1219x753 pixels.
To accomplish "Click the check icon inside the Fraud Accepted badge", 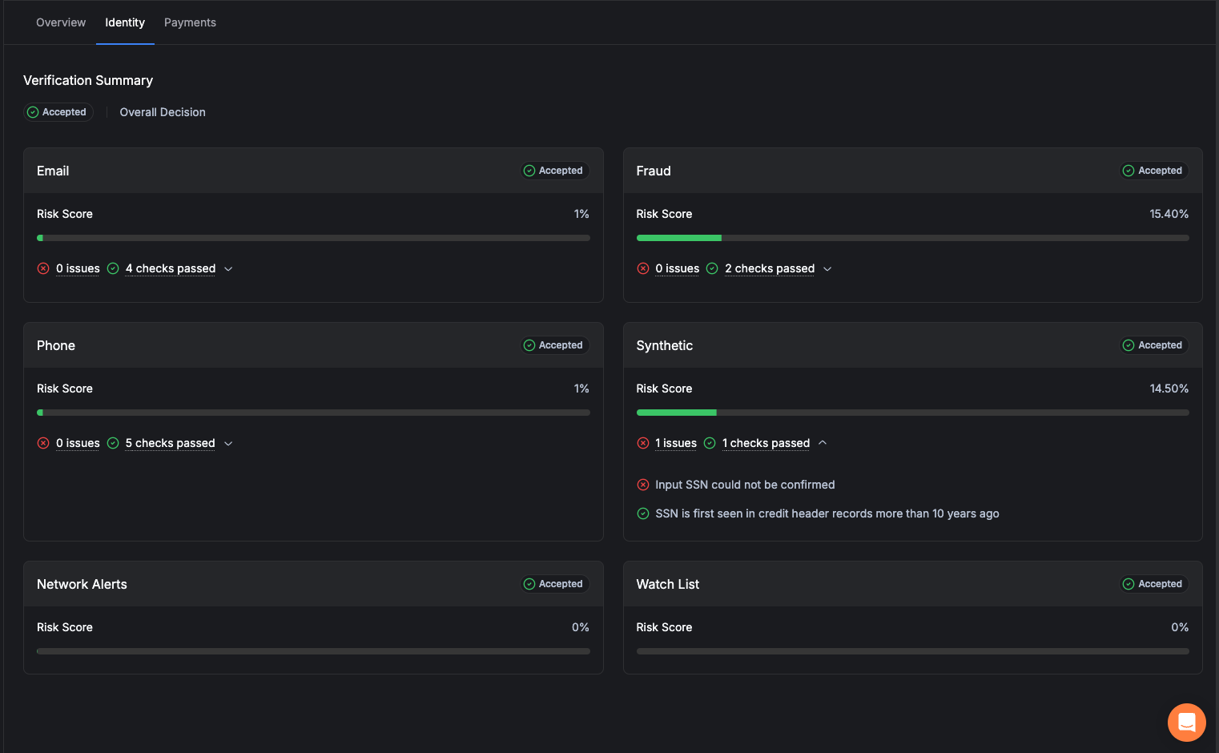I will point(1129,170).
